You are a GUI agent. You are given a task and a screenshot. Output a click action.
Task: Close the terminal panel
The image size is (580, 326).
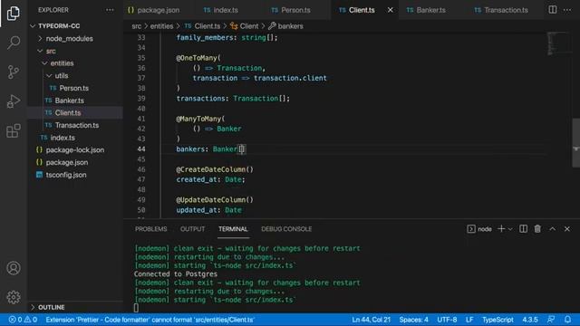[567, 229]
